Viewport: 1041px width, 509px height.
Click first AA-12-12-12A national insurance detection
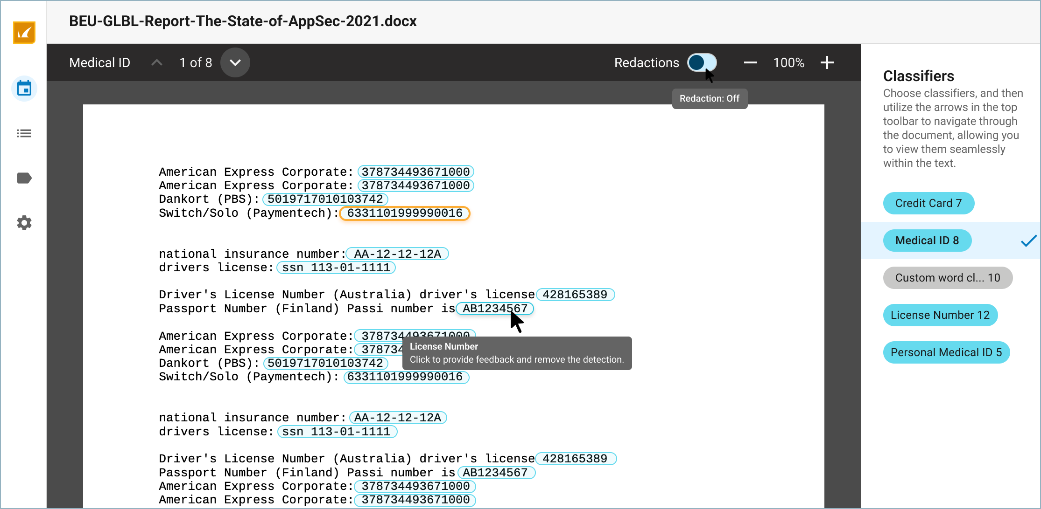point(397,254)
